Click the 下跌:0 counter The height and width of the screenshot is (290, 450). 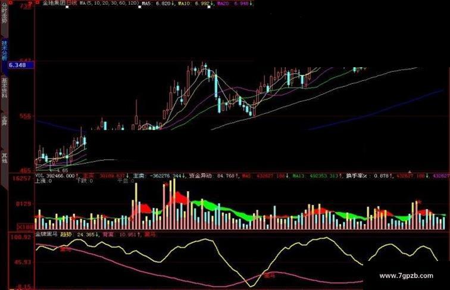point(85,181)
